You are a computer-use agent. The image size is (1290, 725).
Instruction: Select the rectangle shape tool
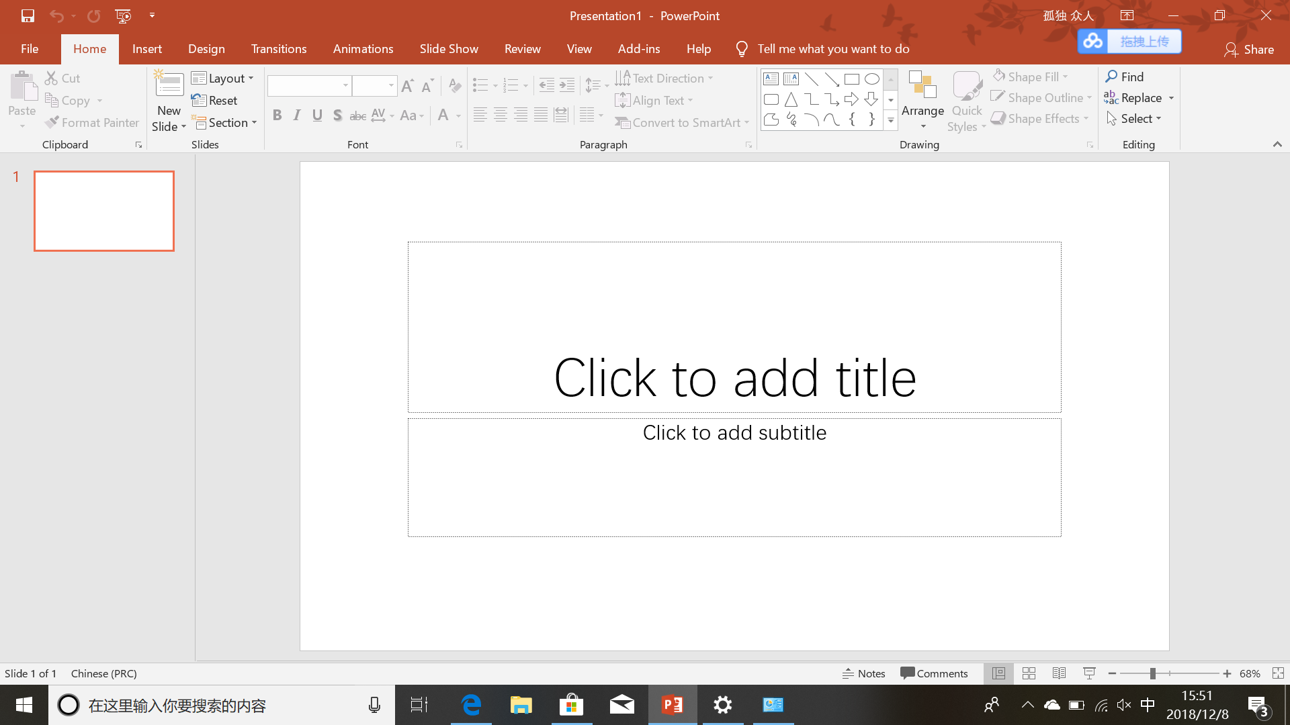click(x=852, y=79)
